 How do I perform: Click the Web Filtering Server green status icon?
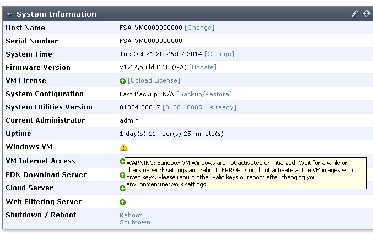[122, 202]
